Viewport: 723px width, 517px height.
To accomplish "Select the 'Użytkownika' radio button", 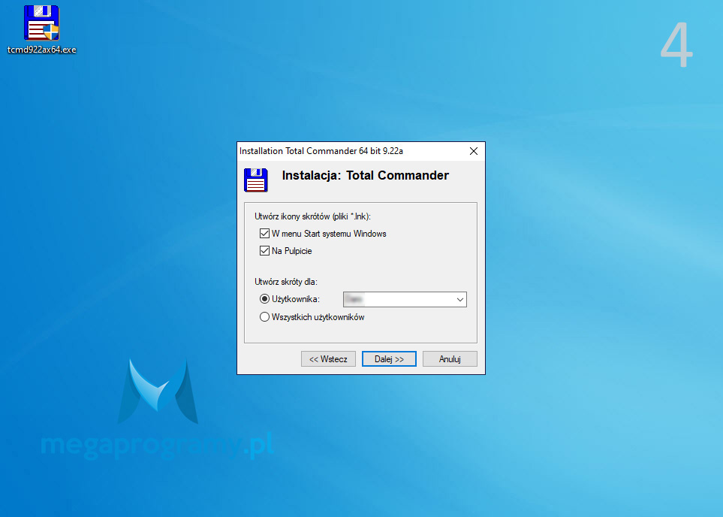I will (264, 299).
